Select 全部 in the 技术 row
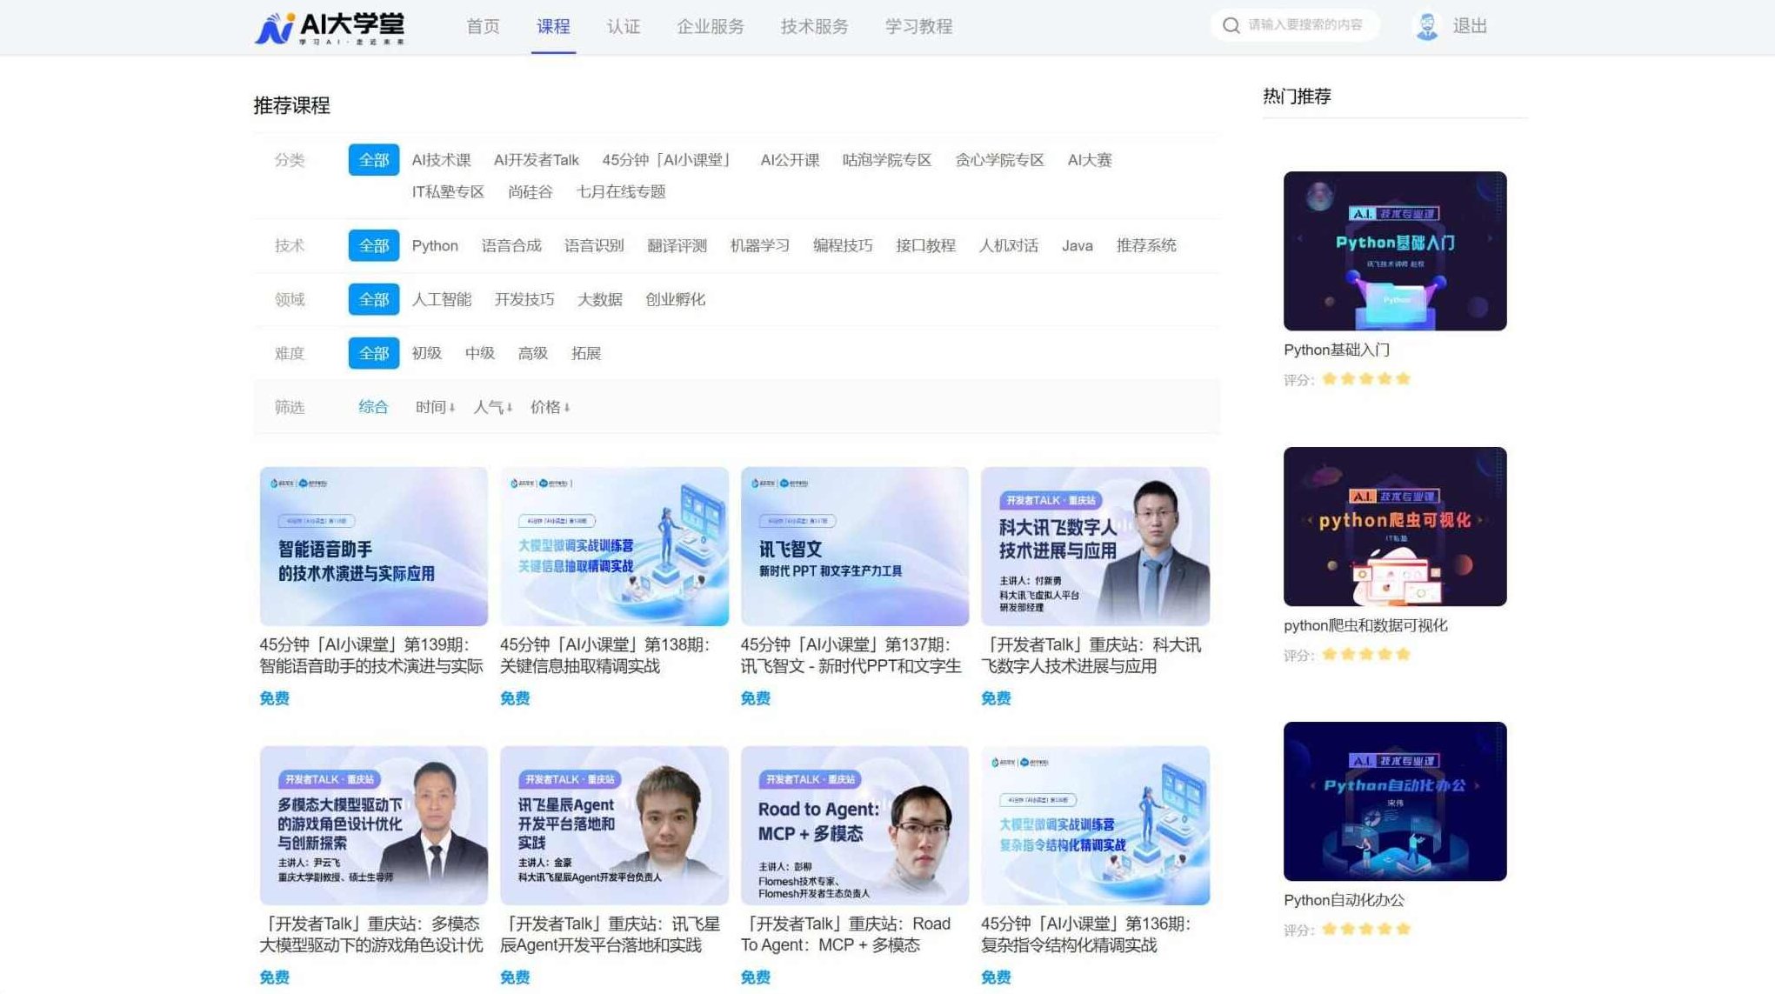 pyautogui.click(x=374, y=245)
